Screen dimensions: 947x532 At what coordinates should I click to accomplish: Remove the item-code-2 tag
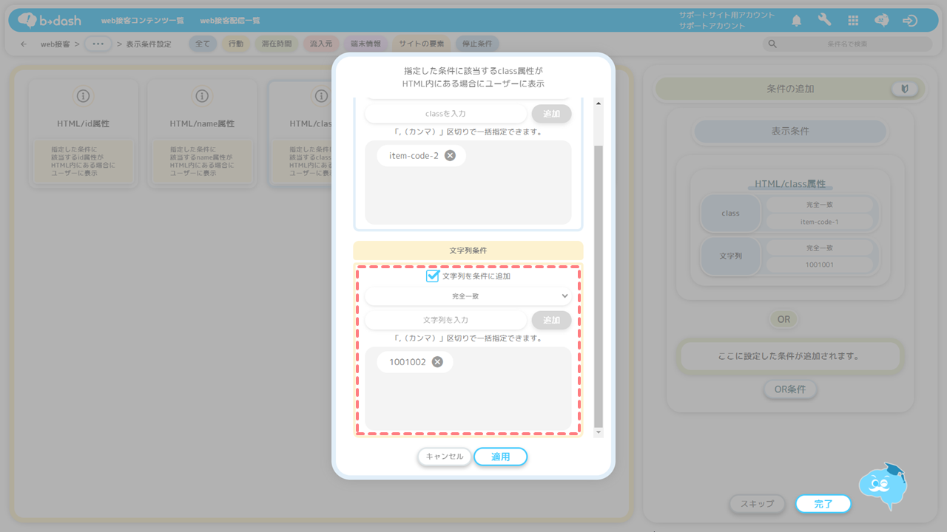450,156
